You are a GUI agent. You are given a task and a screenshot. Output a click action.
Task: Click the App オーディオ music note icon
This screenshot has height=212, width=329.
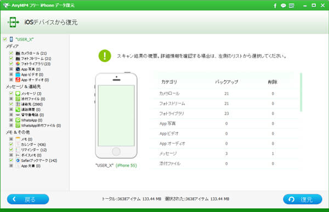(18, 79)
